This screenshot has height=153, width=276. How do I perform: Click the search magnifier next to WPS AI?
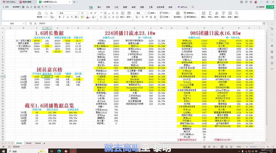(193, 7)
